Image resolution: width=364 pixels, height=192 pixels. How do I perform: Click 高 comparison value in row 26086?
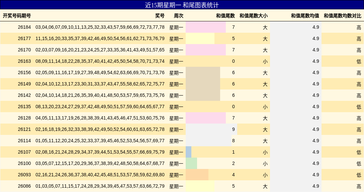pos(359,186)
